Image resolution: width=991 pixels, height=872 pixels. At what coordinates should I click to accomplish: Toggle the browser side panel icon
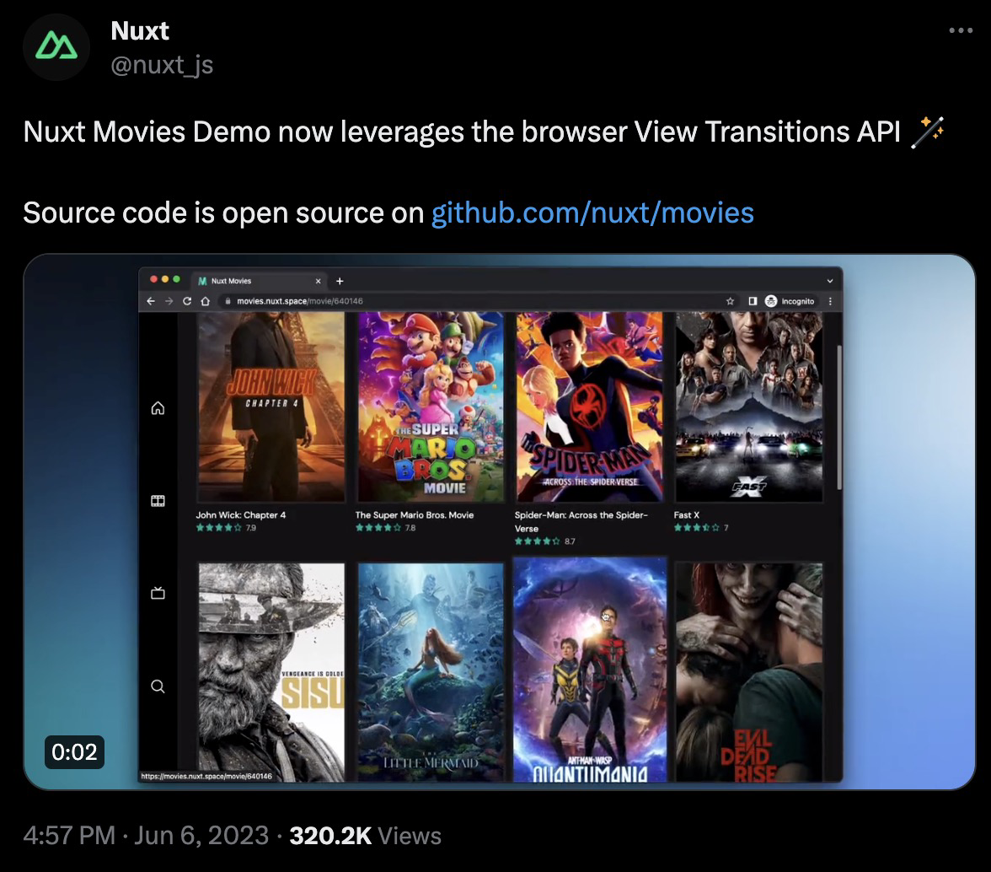752,301
